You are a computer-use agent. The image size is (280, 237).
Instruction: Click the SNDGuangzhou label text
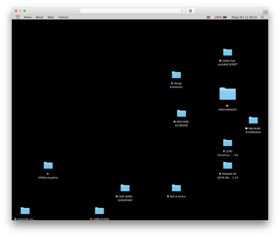tap(48, 178)
